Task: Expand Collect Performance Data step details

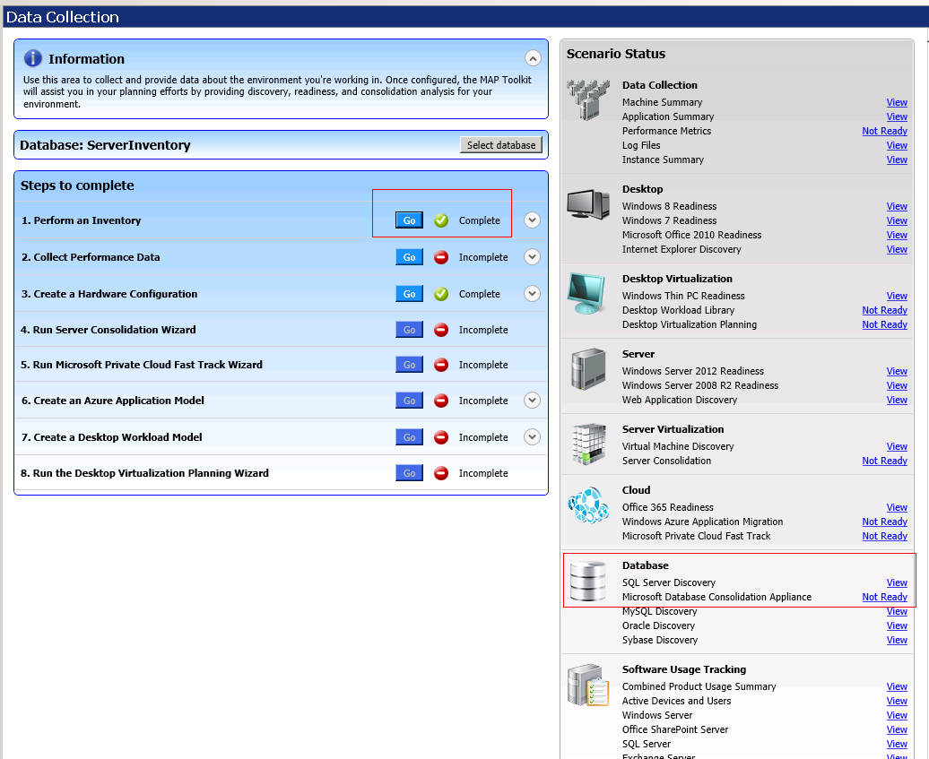Action: pyautogui.click(x=532, y=257)
